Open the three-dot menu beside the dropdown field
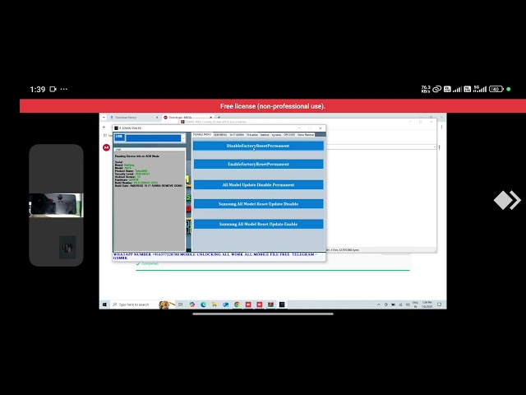 click(x=439, y=147)
